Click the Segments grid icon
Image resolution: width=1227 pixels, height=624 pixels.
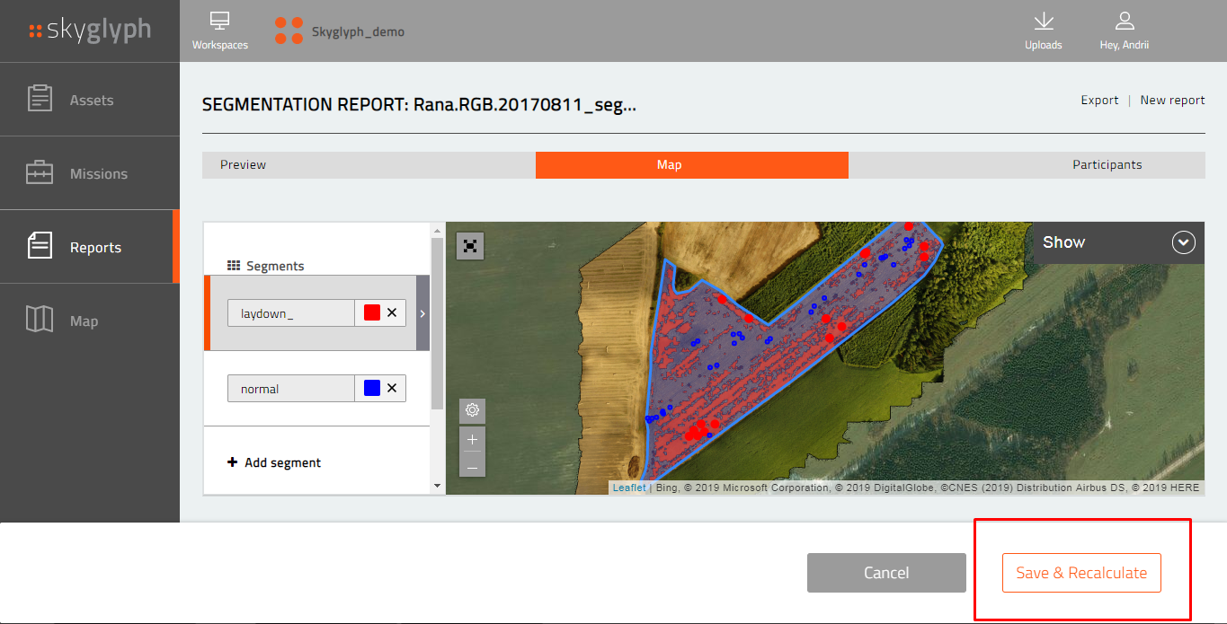click(234, 266)
